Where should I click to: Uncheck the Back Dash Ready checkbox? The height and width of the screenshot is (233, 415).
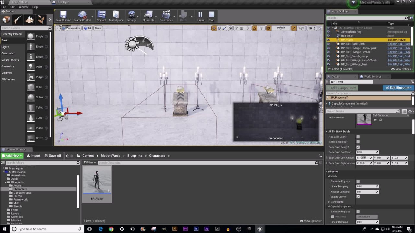point(358,147)
